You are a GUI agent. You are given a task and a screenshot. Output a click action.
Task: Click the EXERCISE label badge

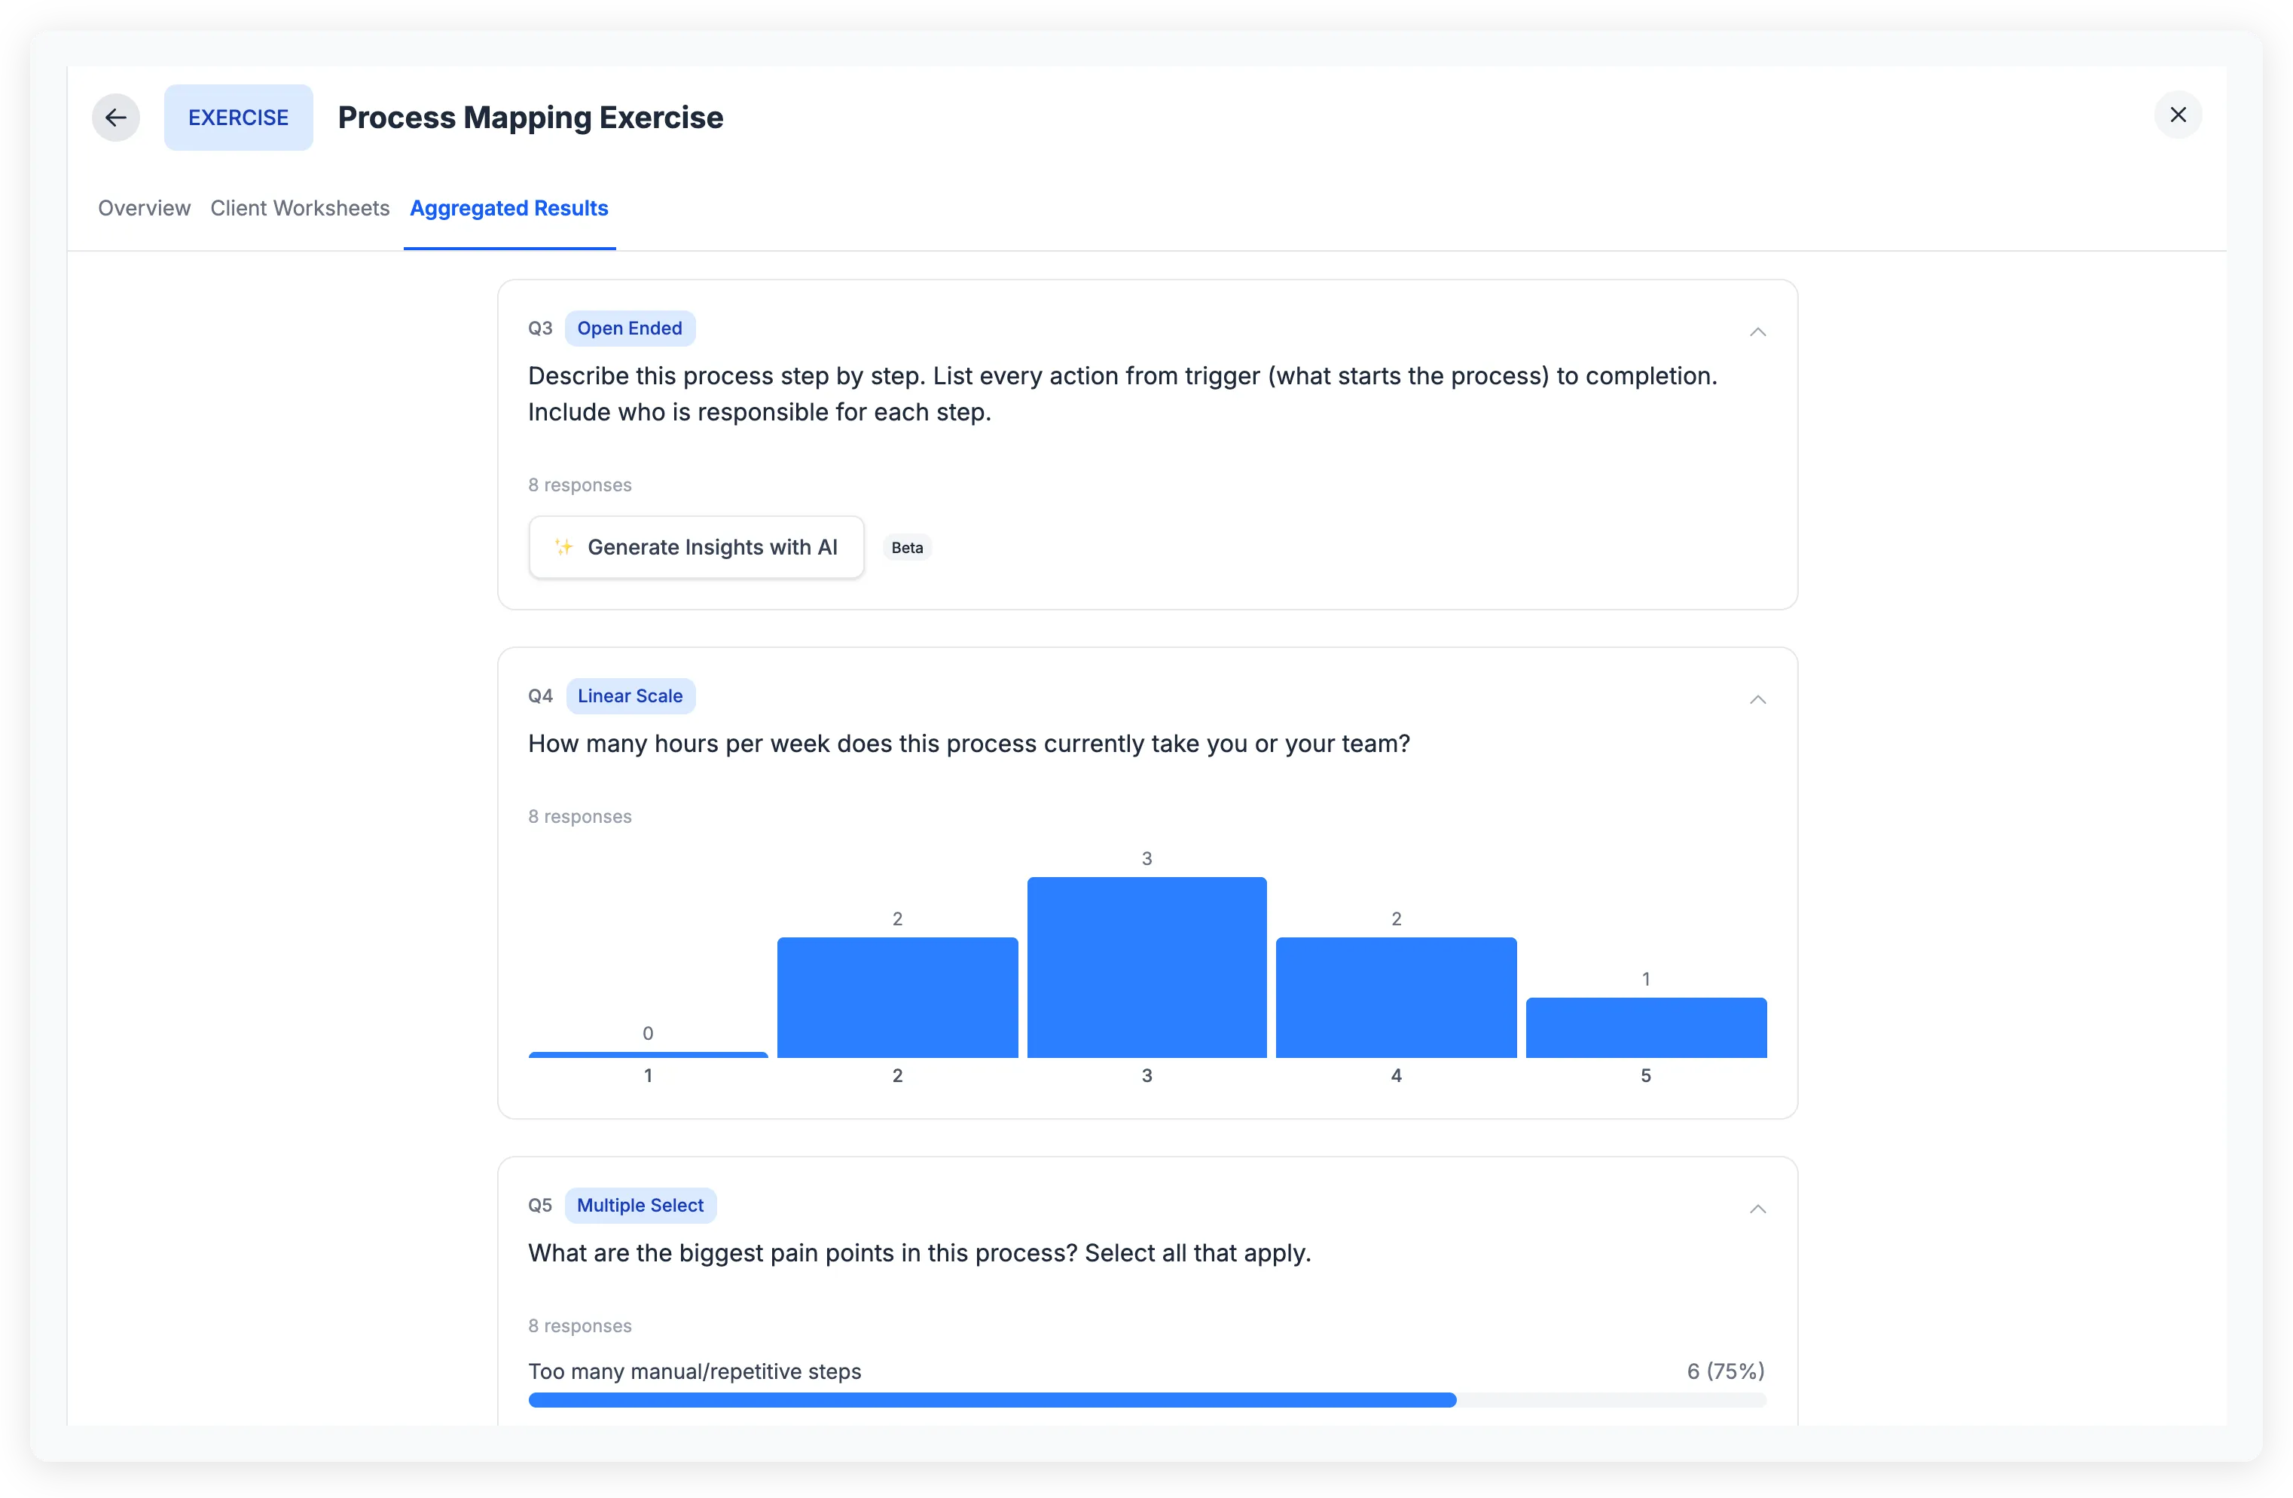(x=238, y=117)
